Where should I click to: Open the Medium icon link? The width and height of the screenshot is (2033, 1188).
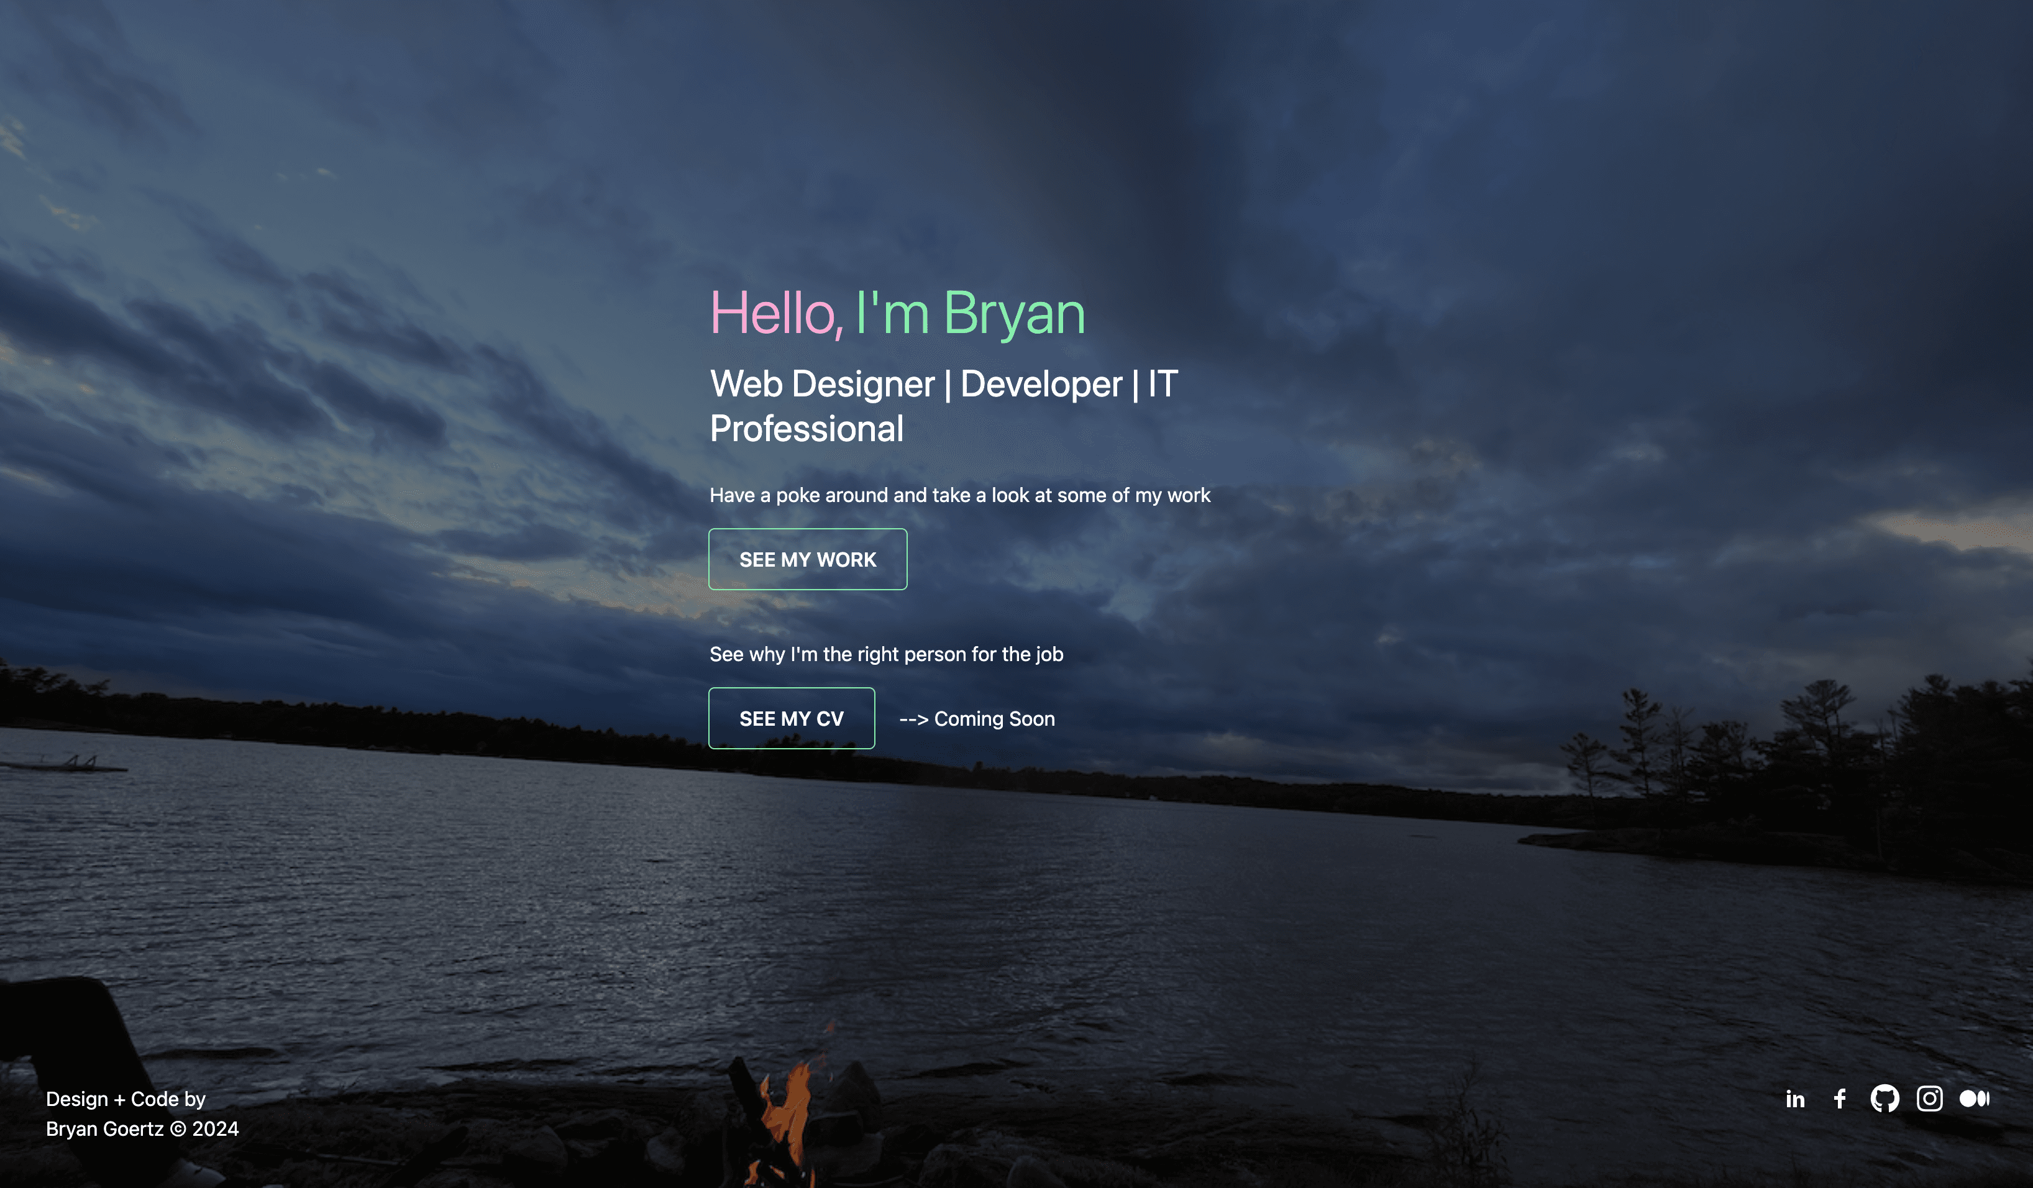coord(1974,1099)
